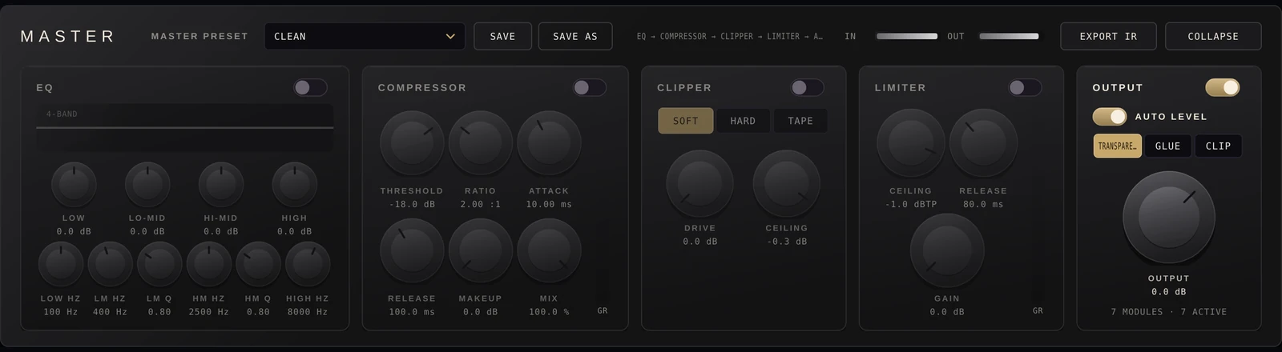Click the SAVE AS button
Viewport: 1282px width, 352px height.
pyautogui.click(x=575, y=36)
